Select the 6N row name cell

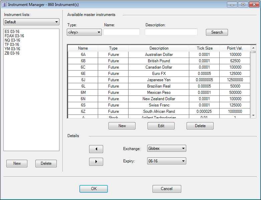click(83, 99)
